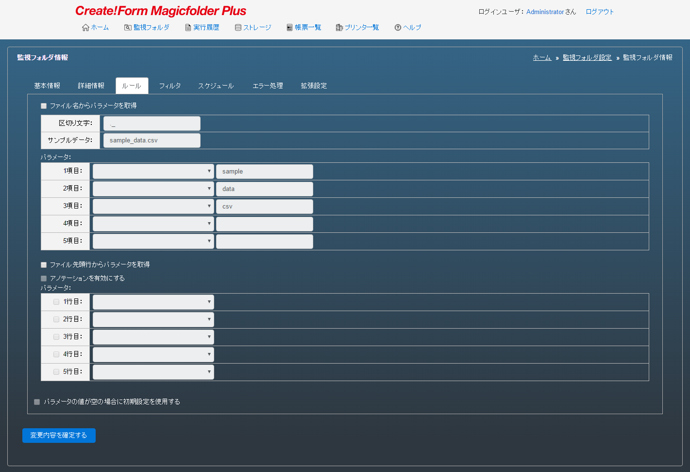Click the 監視フォルダ folder icon

tap(128, 28)
